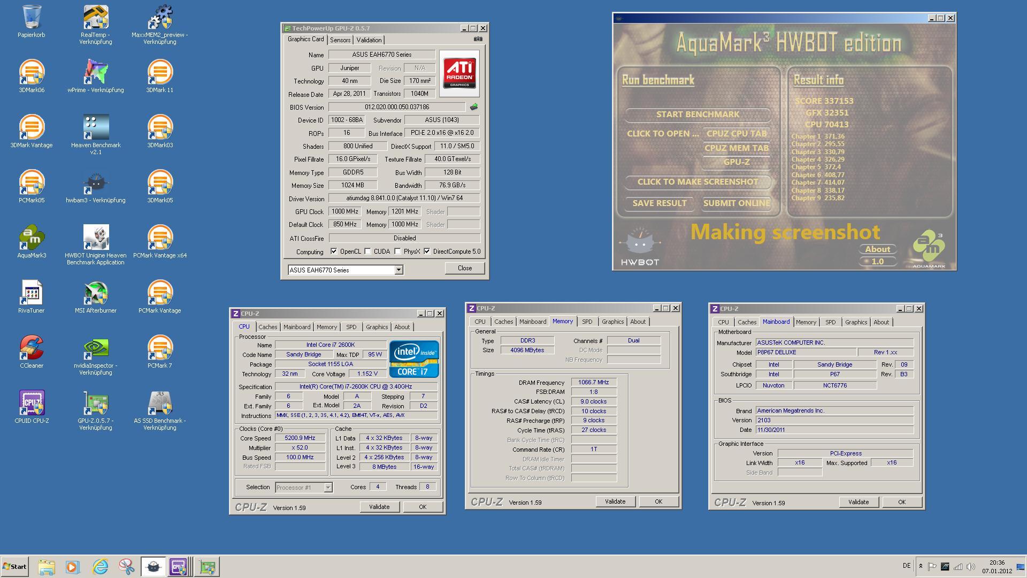The height and width of the screenshot is (578, 1027).
Task: Open SPD tab in CPU-Z Memory window
Action: pyautogui.click(x=587, y=322)
